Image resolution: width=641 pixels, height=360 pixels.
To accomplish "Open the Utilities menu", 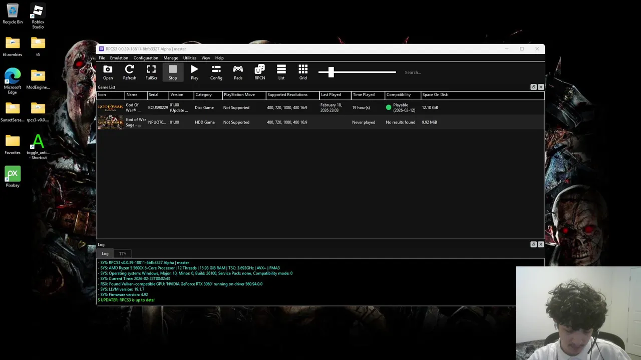I will (x=190, y=58).
